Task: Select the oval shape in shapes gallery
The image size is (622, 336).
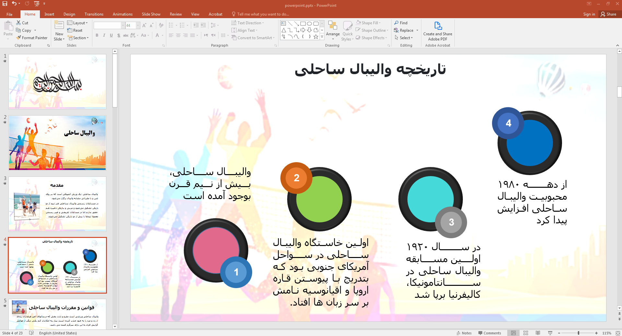Action: [309, 24]
